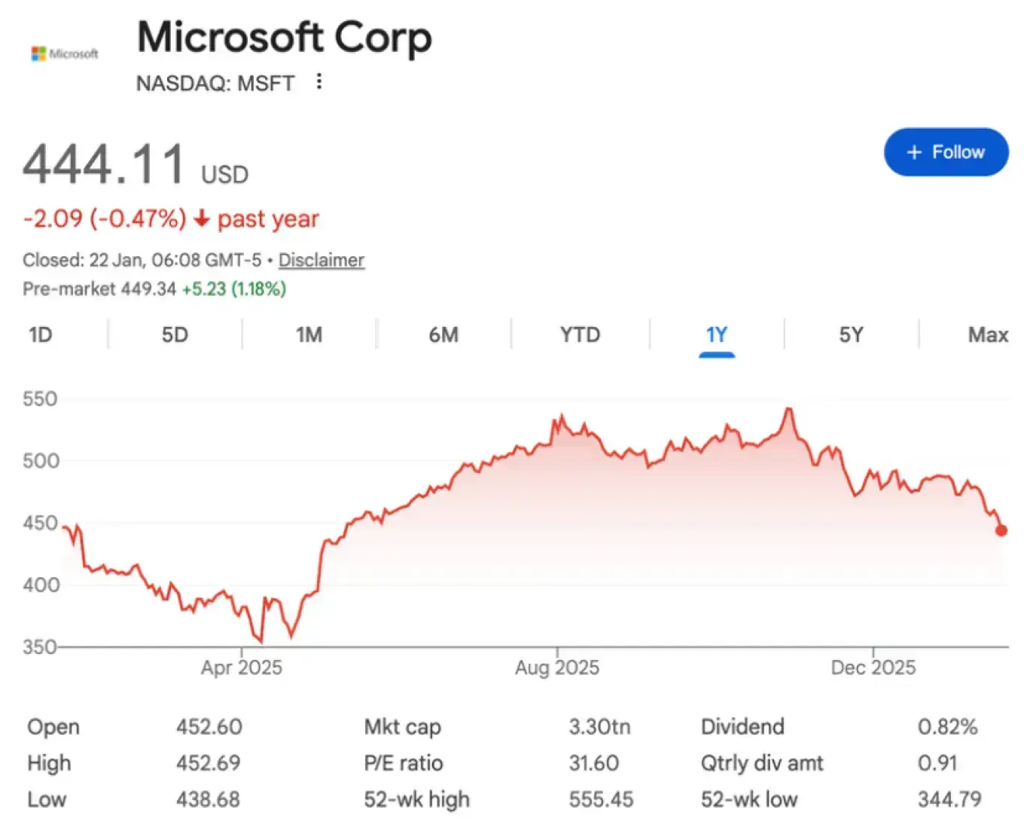The width and height of the screenshot is (1024, 831).
Task: Click the Apr 2025 axis label
Action: [242, 668]
